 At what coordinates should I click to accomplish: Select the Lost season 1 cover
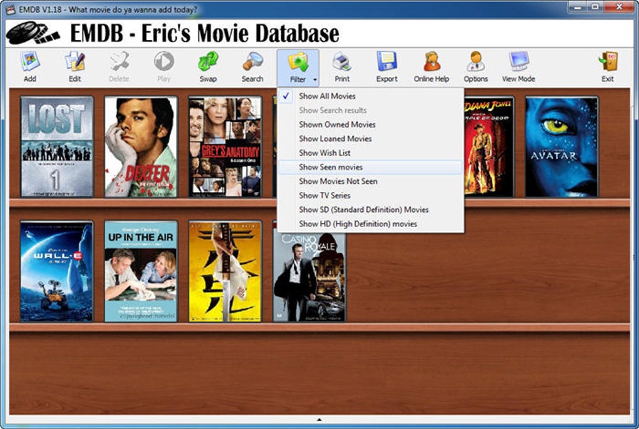point(57,147)
